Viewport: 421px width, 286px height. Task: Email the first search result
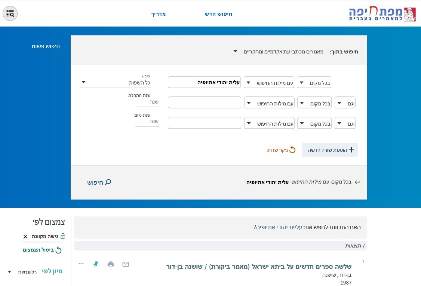126,264
